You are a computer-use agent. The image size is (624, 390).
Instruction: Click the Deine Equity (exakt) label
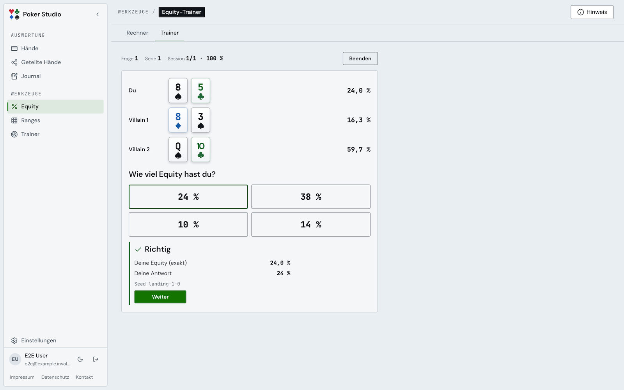pyautogui.click(x=161, y=263)
